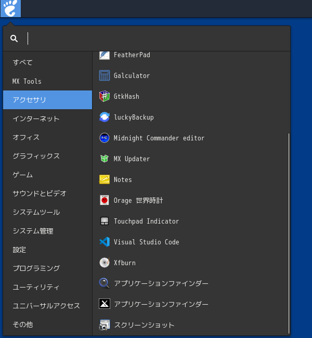Click the MX Updater green box icon
The image size is (312, 338).
pos(105,159)
